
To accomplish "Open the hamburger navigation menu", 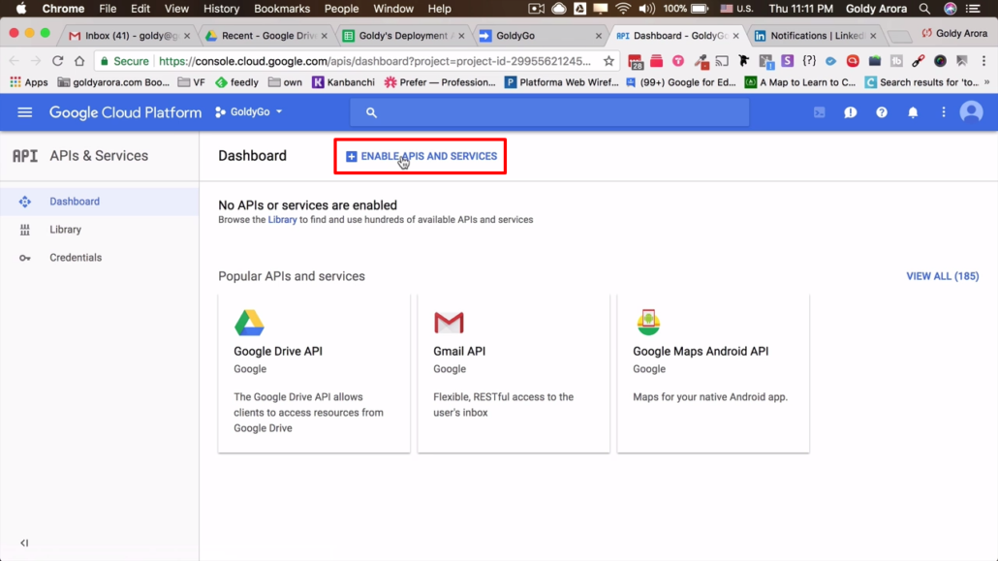I will coord(25,112).
